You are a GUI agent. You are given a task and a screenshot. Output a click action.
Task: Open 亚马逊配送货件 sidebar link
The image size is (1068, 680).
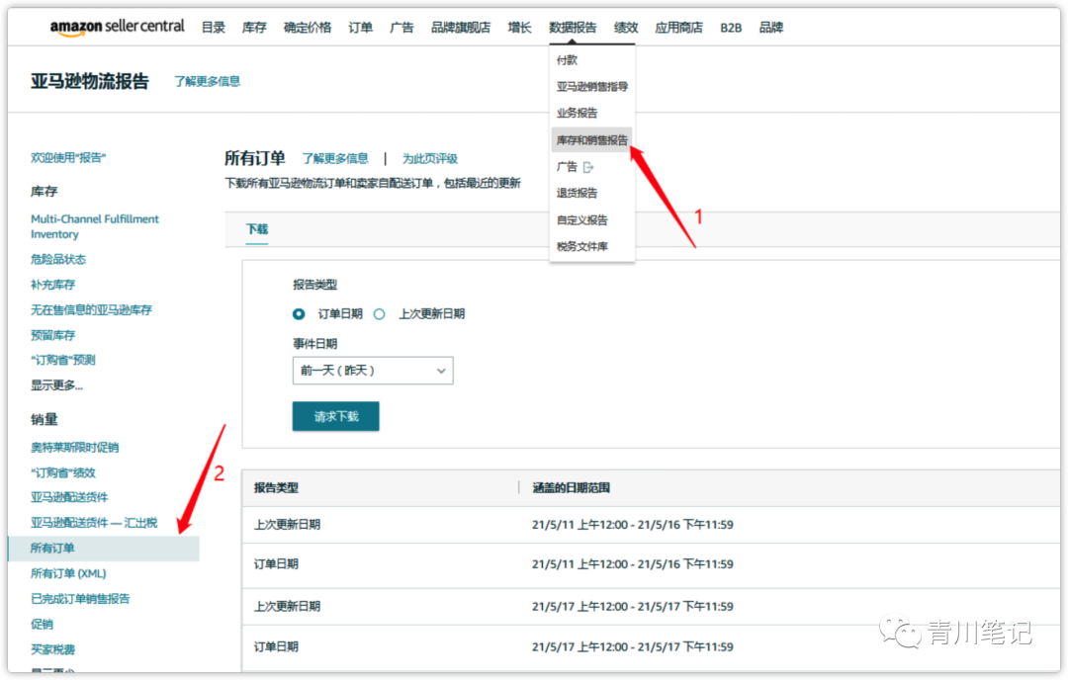click(x=69, y=497)
